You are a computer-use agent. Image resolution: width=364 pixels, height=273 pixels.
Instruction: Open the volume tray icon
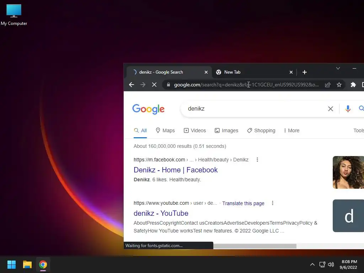[x=331, y=264]
